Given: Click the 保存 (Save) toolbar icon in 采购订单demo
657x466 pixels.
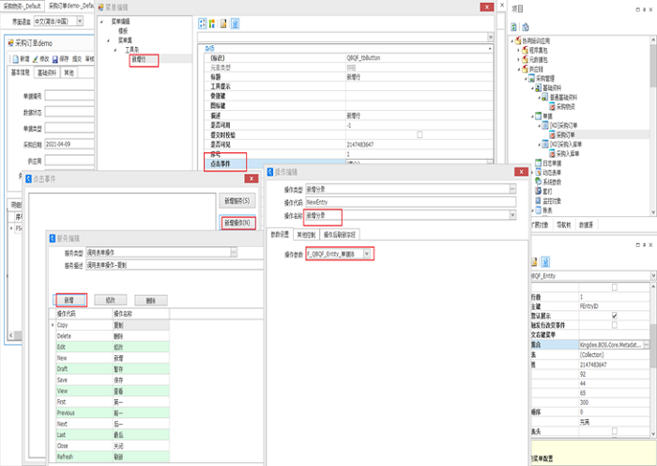Looking at the screenshot, I should pyautogui.click(x=57, y=58).
